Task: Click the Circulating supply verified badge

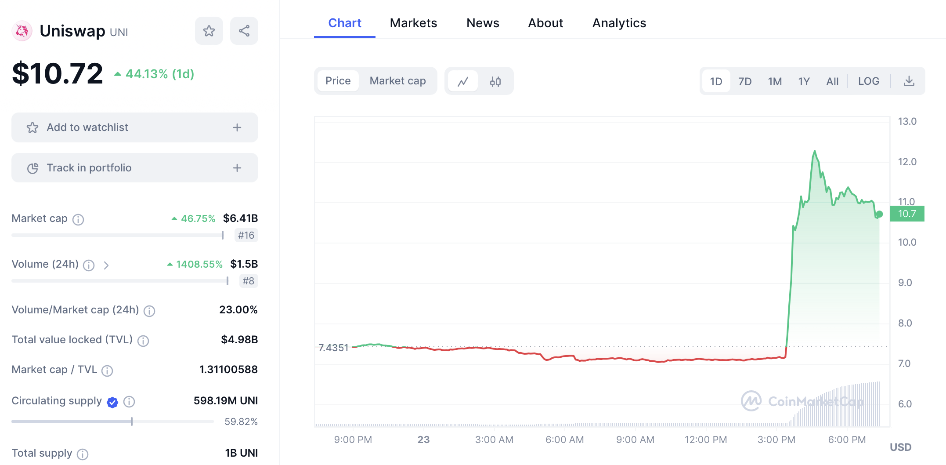Action: (112, 402)
